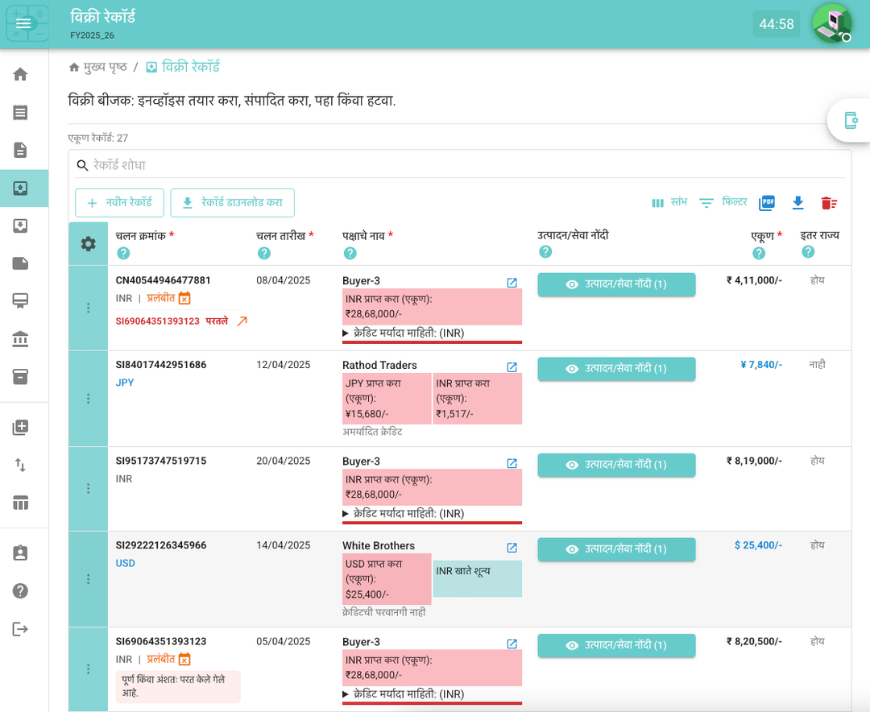
Task: Open table settings gear icon
Action: pyautogui.click(x=89, y=244)
